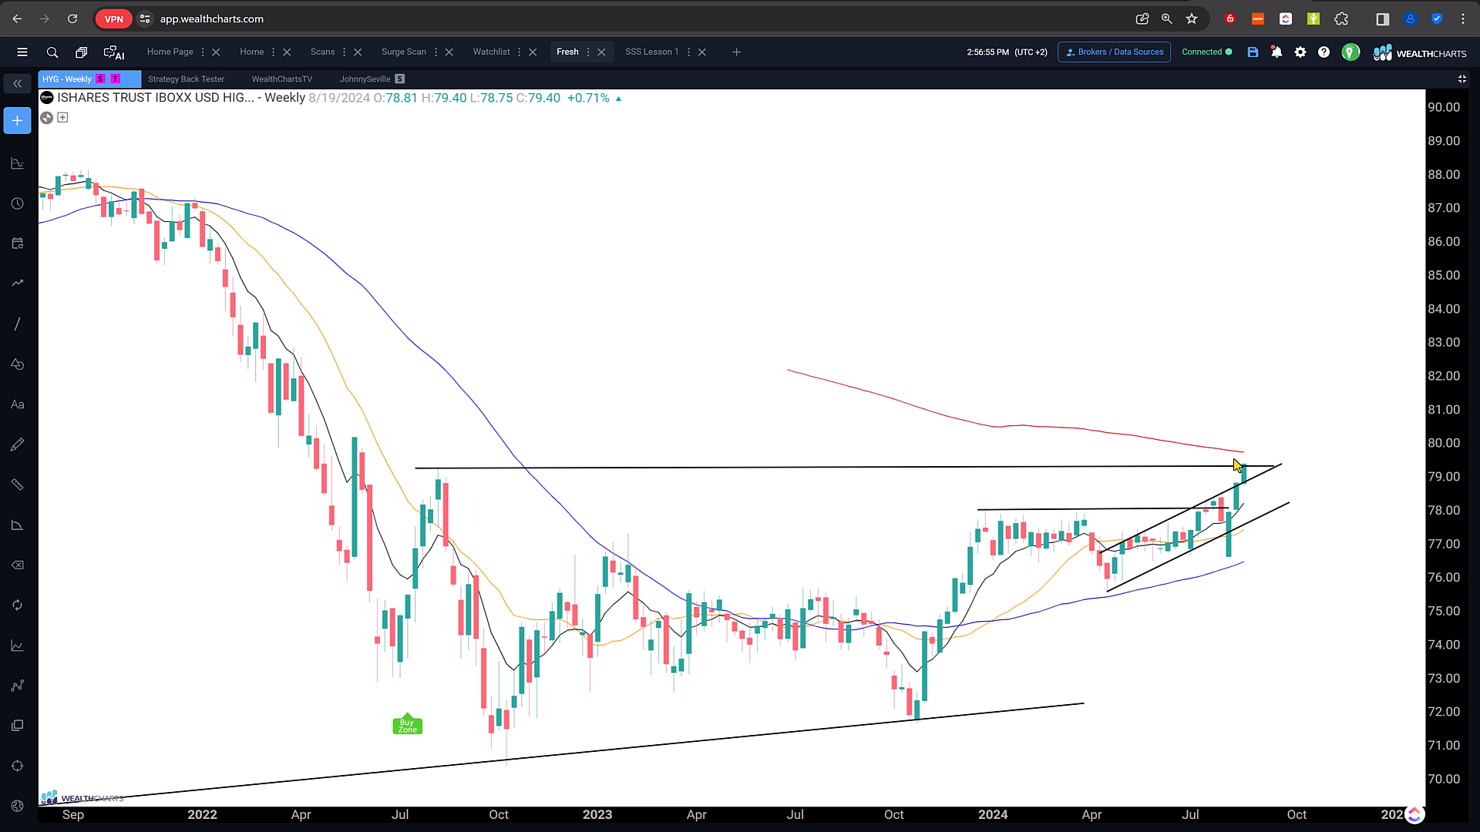This screenshot has height=832, width=1480.
Task: Open settings gear in top bar
Action: pos(1300,52)
